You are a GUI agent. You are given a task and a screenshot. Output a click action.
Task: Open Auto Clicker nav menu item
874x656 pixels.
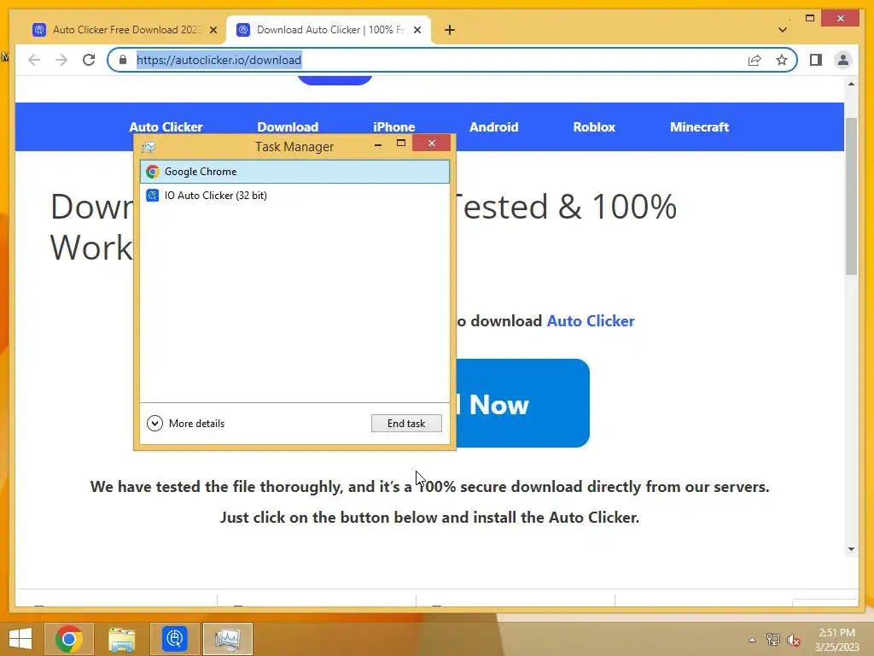pyautogui.click(x=166, y=127)
